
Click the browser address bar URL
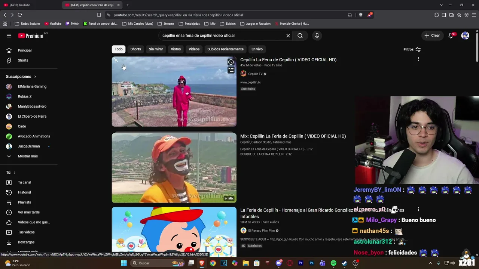tap(179, 15)
